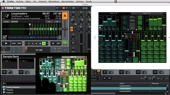Click the LOAD meter in header

click(x=76, y=8)
